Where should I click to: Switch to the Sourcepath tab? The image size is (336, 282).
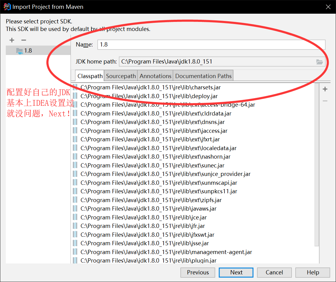click(x=121, y=76)
